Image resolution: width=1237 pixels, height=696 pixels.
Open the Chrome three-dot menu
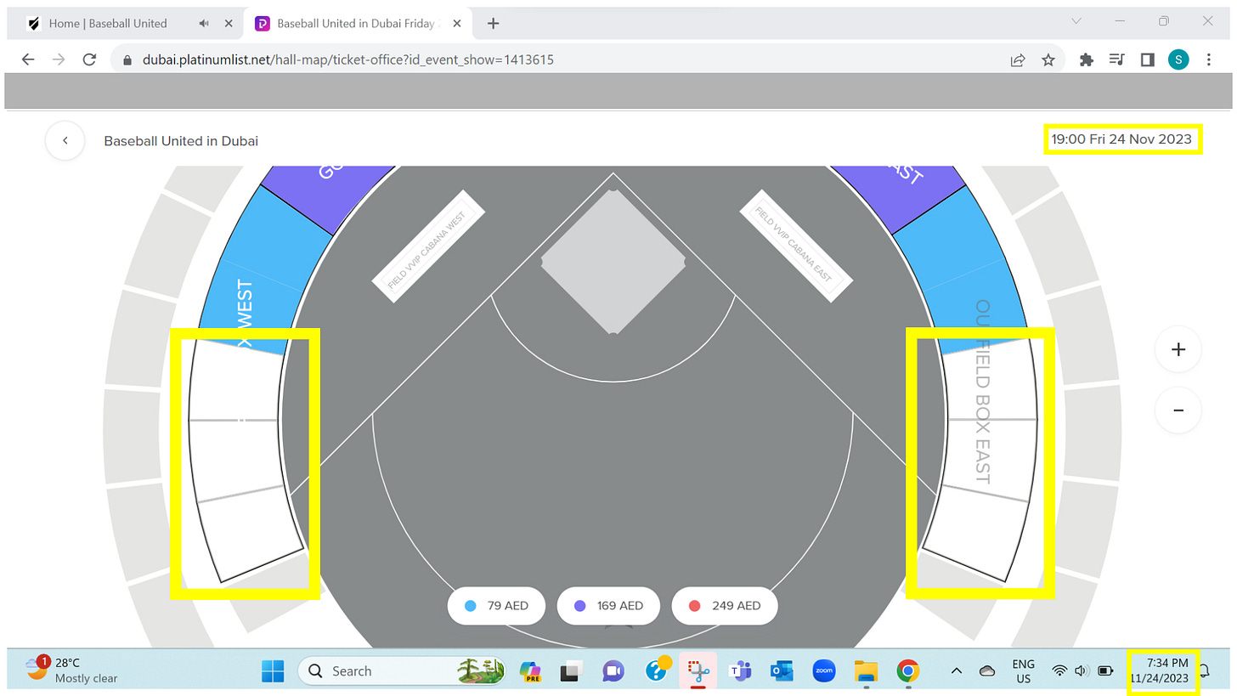(x=1209, y=59)
